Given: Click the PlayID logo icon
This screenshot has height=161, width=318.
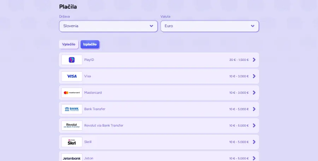Looking at the screenshot, I should pos(72,60).
